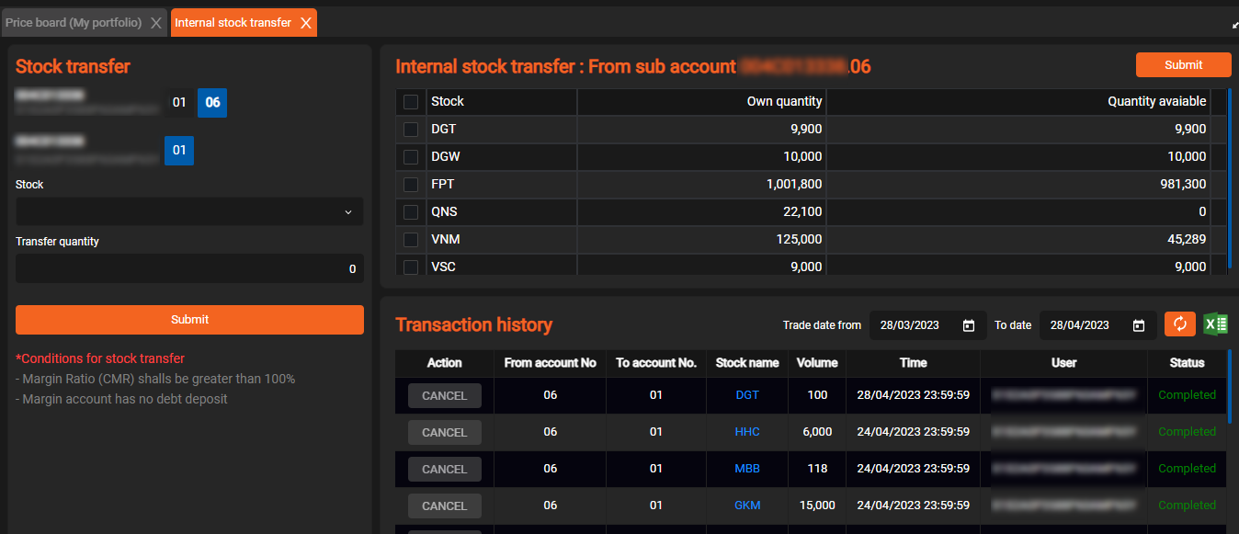The height and width of the screenshot is (534, 1239).
Task: Select sub account 06 as source
Action: point(212,103)
